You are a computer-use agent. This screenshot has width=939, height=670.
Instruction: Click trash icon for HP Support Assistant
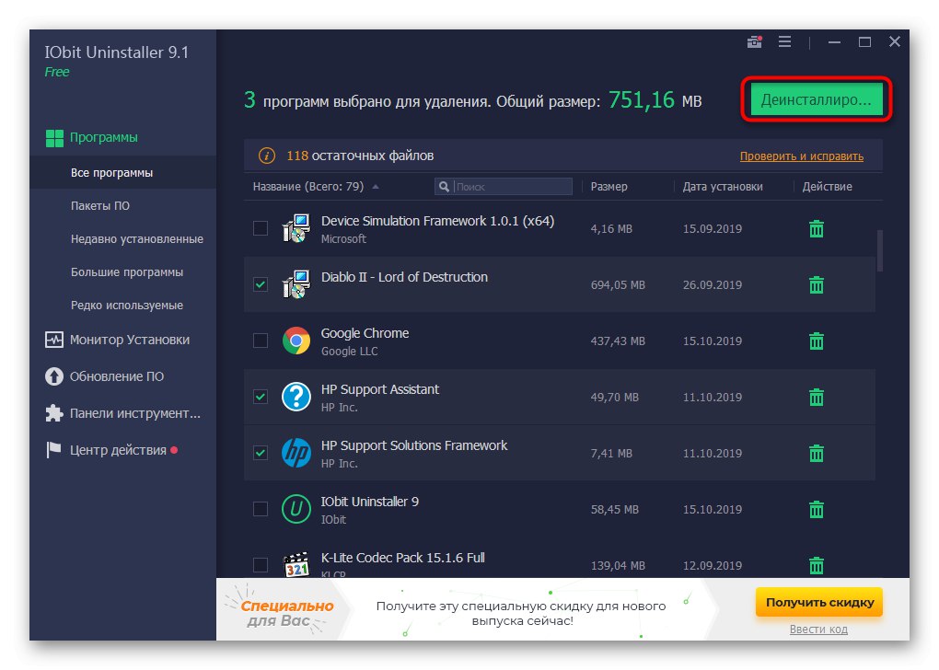817,397
